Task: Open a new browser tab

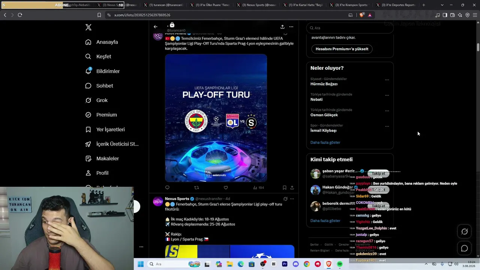Action: (424, 5)
